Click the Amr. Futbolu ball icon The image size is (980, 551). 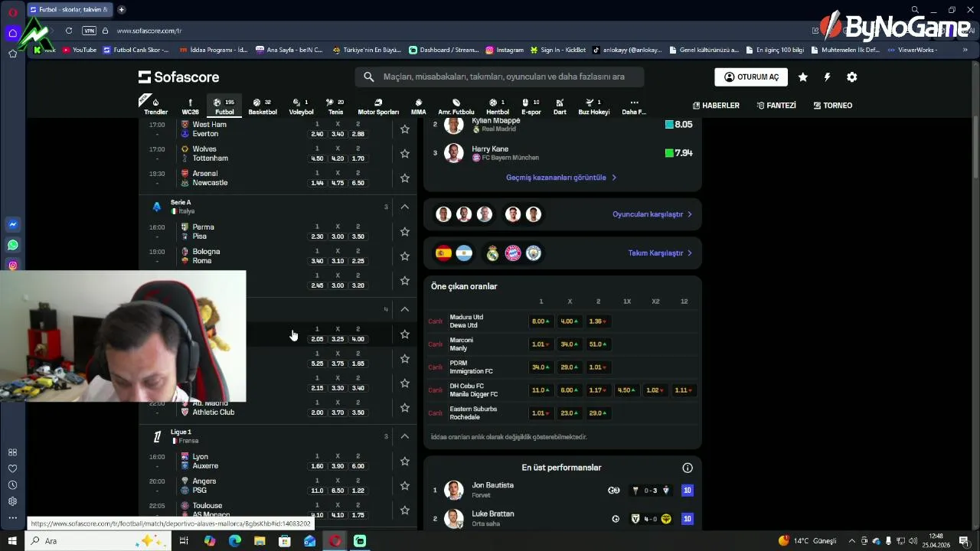456,103
